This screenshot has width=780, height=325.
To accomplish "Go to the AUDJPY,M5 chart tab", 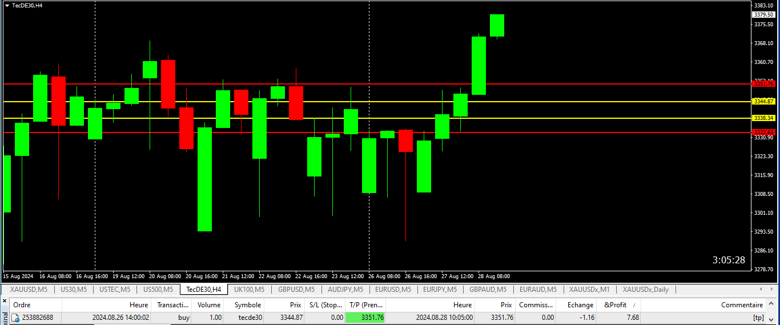I will click(345, 290).
